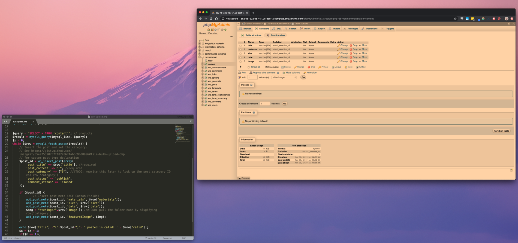This screenshot has height=243, width=518.
Task: Check the date column checkbox
Action: click(x=240, y=57)
